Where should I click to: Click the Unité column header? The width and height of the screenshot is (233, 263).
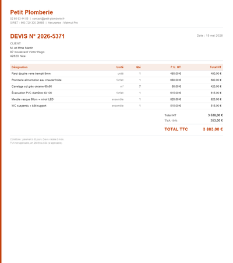(x=120, y=67)
